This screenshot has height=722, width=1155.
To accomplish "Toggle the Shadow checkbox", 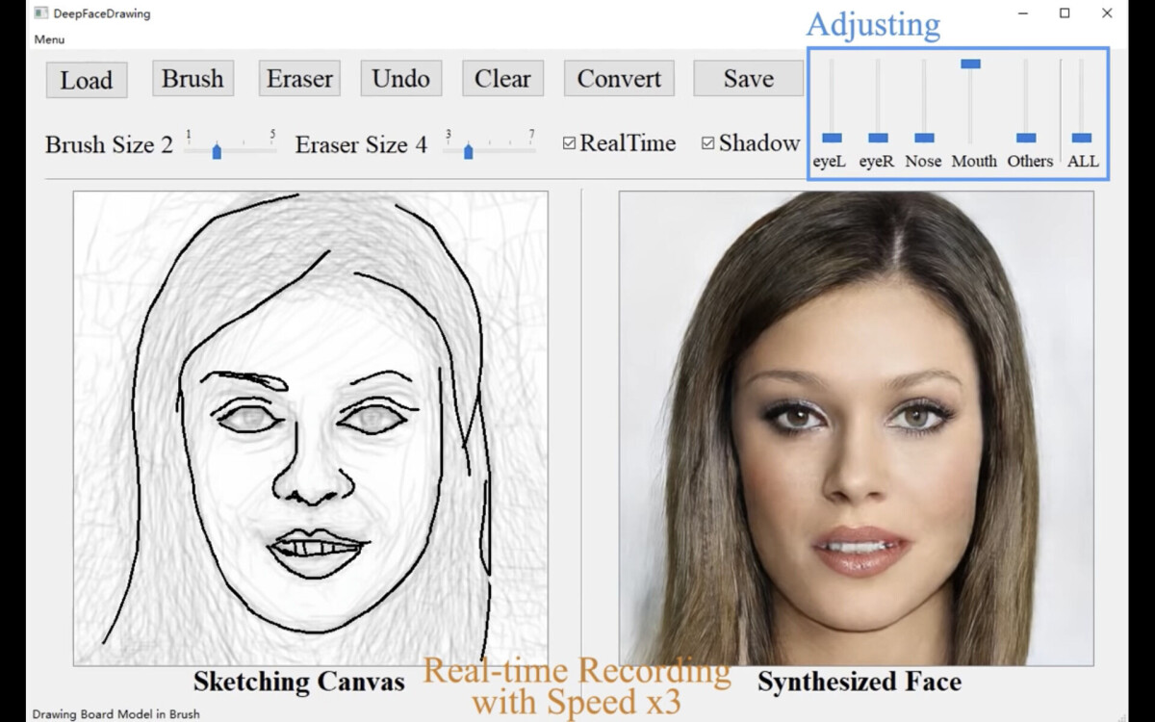I will [751, 143].
